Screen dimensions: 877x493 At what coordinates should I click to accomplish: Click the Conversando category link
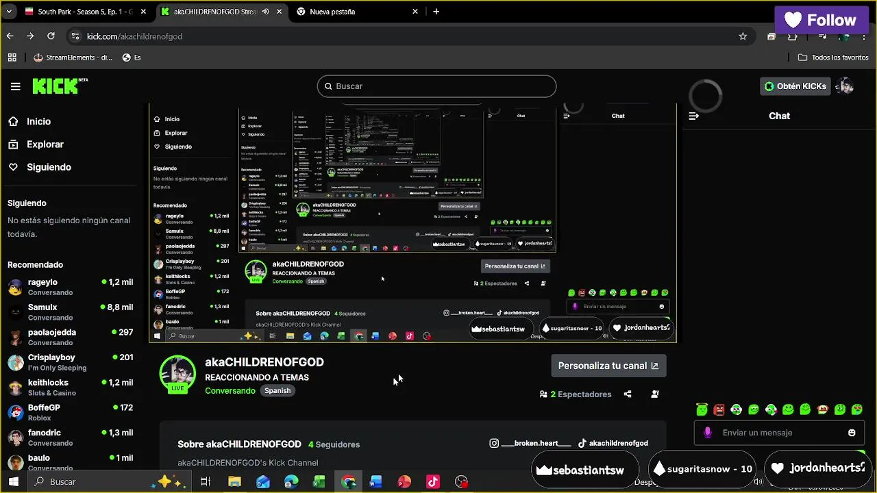click(x=230, y=390)
